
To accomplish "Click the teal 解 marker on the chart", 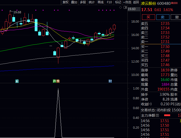I will tap(17, 81).
